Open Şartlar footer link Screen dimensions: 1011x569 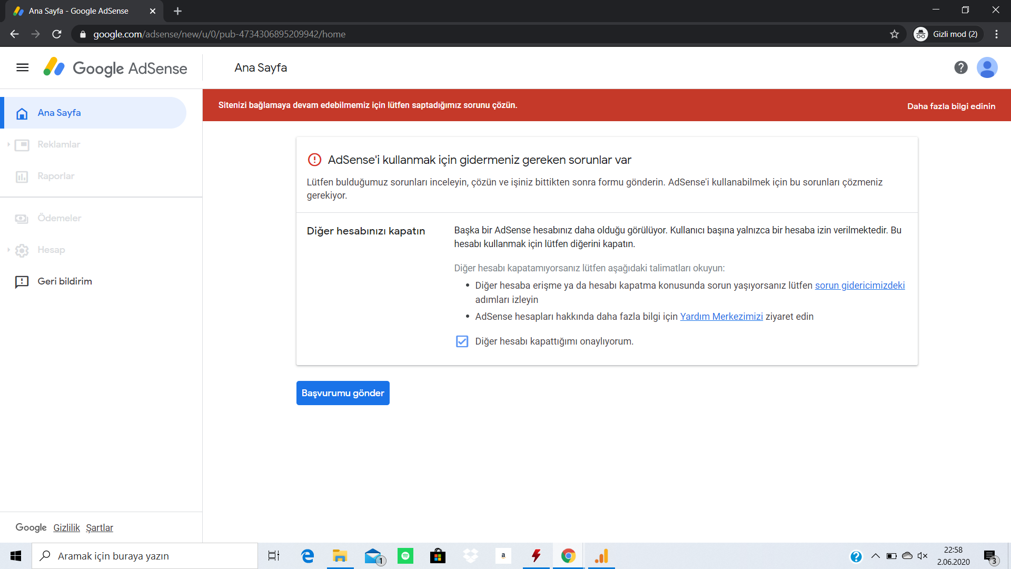click(100, 527)
